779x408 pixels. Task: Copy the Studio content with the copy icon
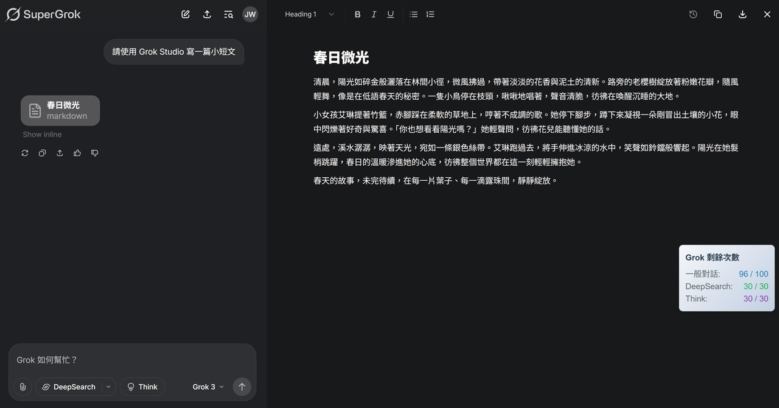point(718,14)
